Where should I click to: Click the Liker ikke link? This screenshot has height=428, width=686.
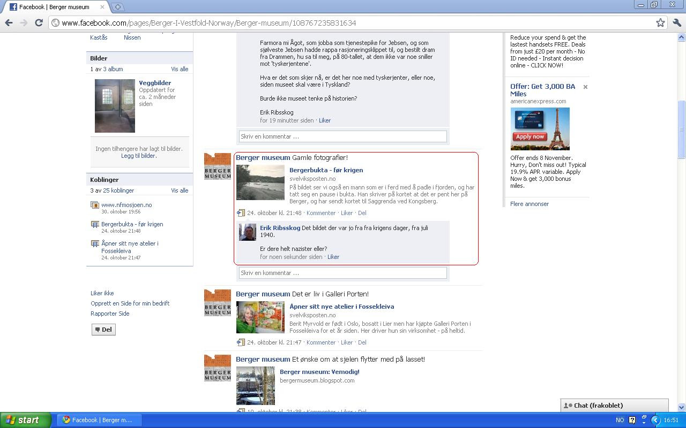[x=102, y=293]
